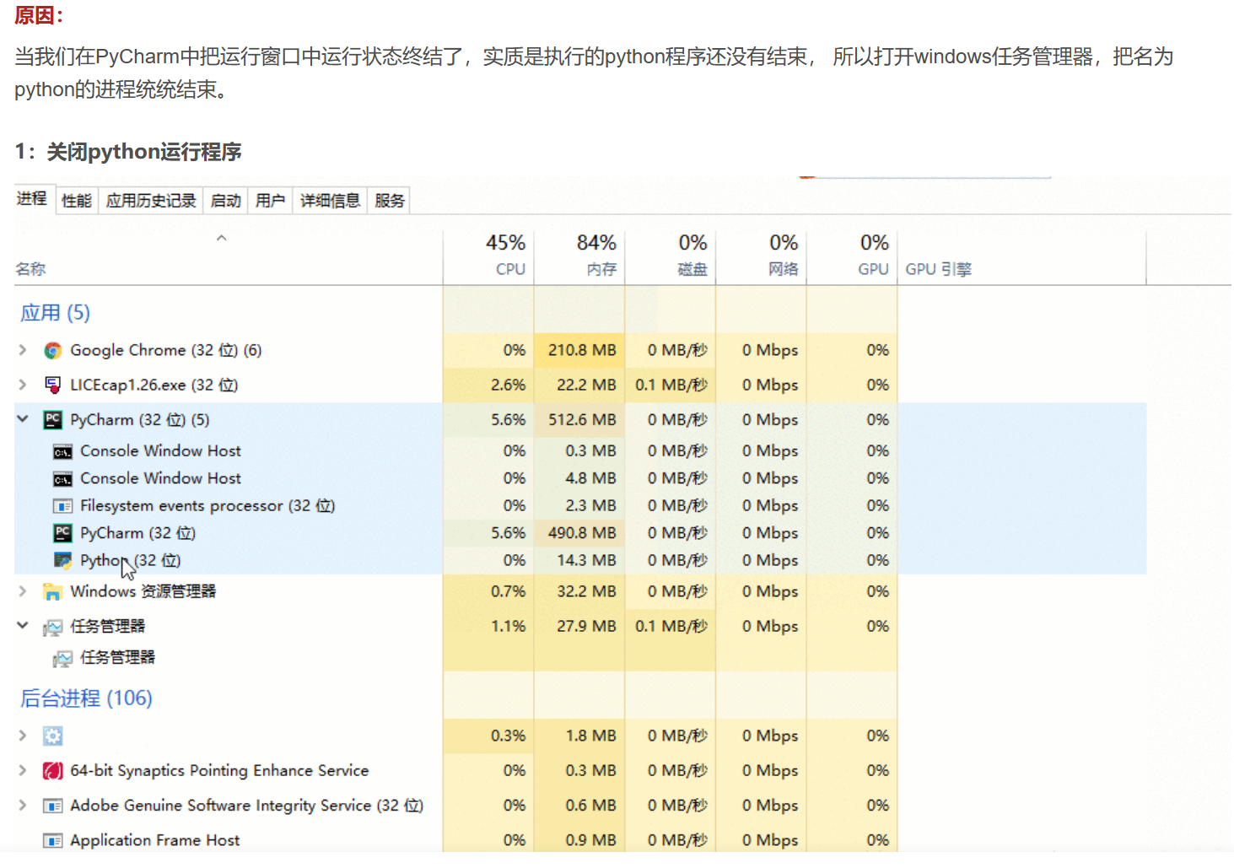
Task: Select the Filesystem events processor row
Action: pyautogui.click(x=580, y=505)
